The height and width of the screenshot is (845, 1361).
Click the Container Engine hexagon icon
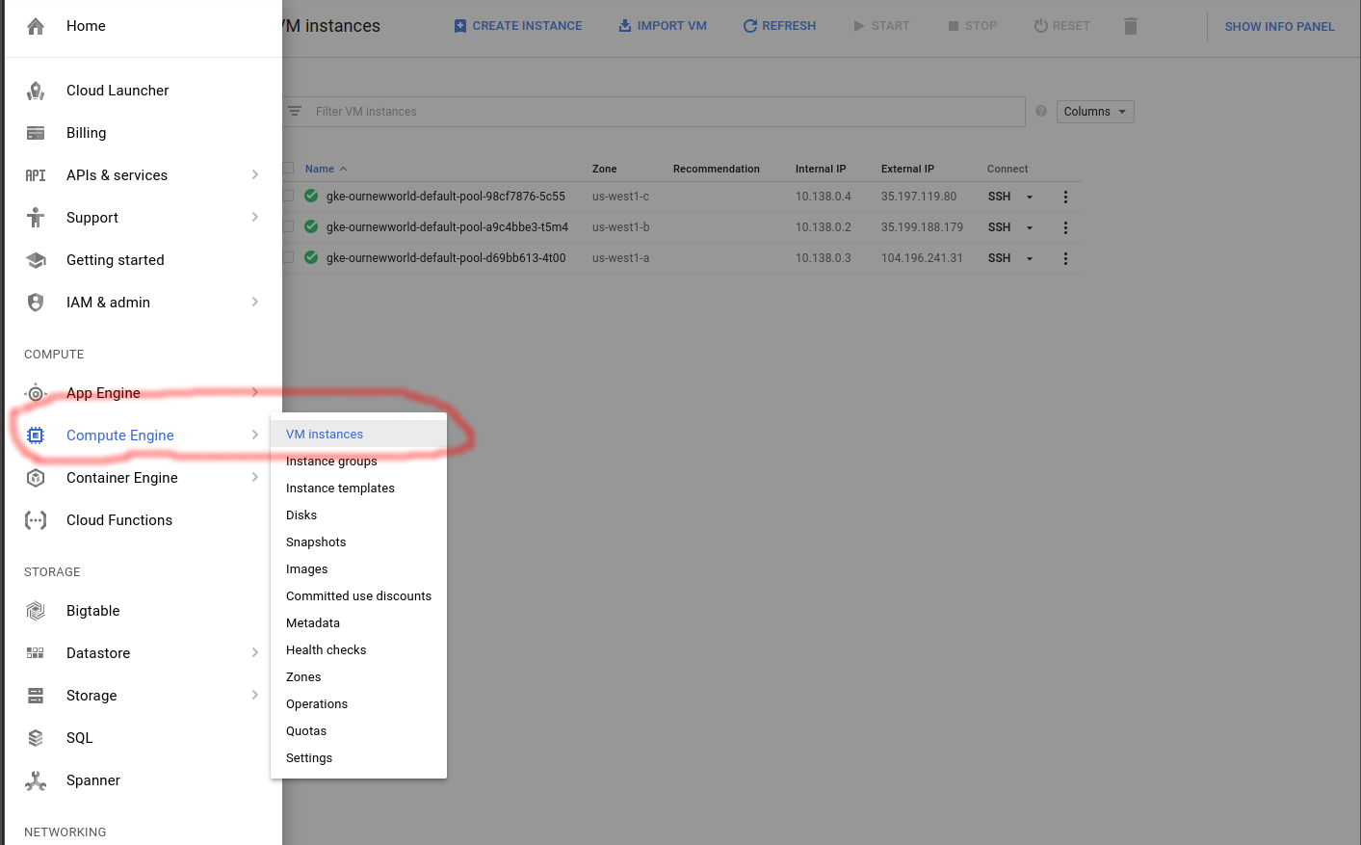[x=36, y=478]
